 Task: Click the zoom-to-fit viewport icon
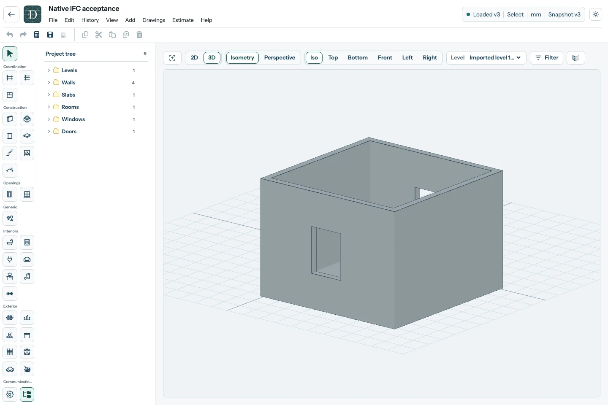tap(172, 58)
